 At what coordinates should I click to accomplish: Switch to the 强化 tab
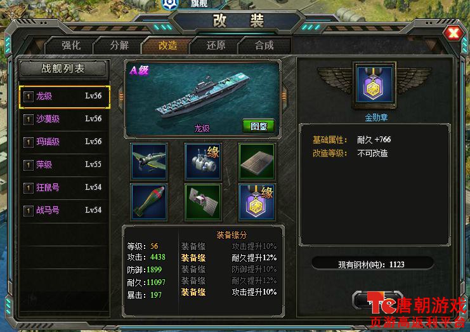(71, 46)
